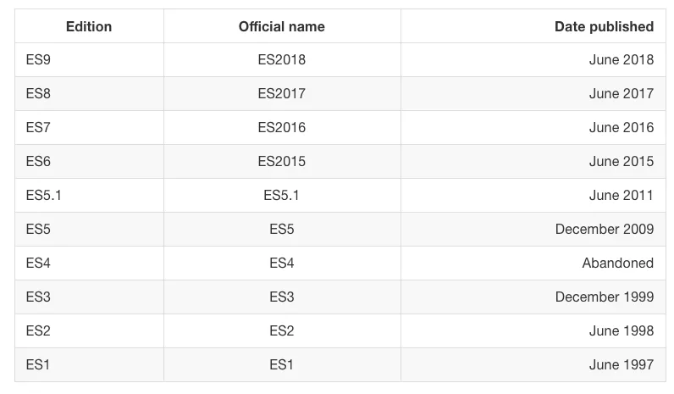Click the ES2017 official name cell

(282, 94)
